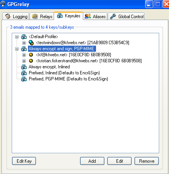Switch to the Logging tab
Screen dimensions: 169x174
point(16,16)
